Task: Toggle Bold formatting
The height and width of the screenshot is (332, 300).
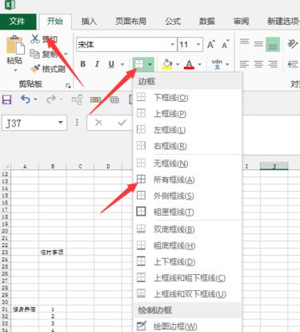Action: tap(83, 64)
